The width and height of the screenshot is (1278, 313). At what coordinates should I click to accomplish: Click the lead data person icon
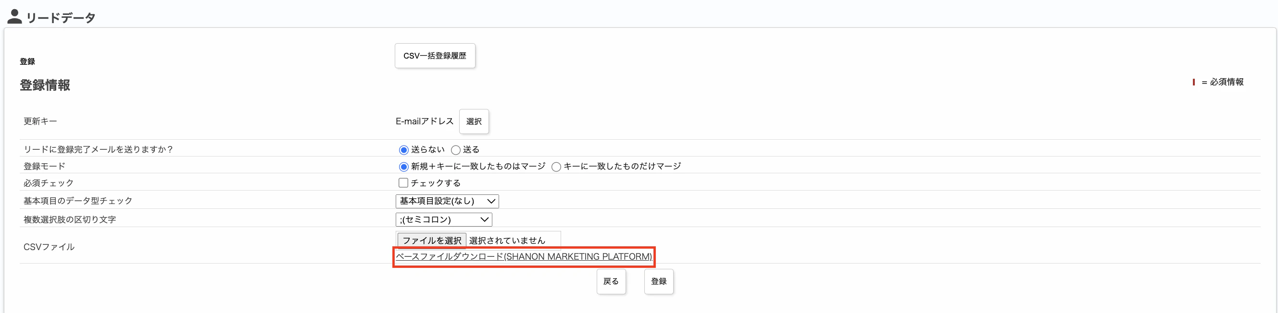click(15, 16)
